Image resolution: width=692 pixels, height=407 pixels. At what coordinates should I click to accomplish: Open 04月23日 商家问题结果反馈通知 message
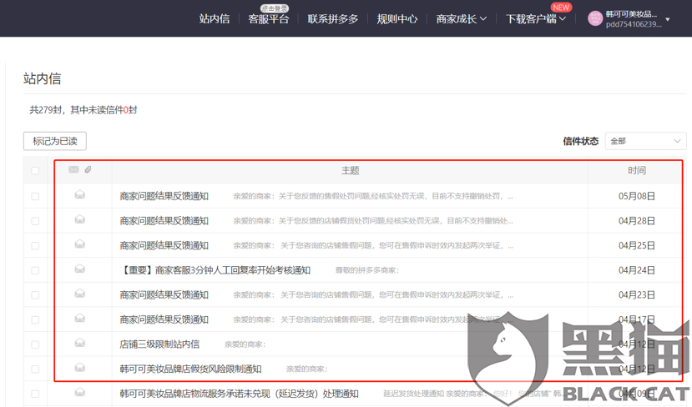[164, 295]
